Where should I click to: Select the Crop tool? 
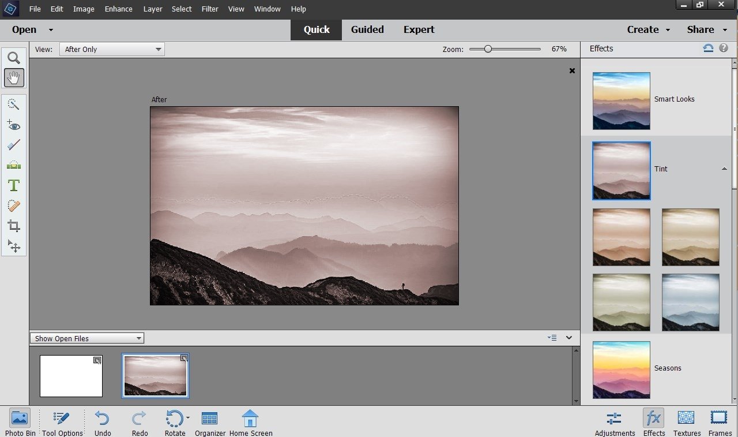tap(14, 226)
